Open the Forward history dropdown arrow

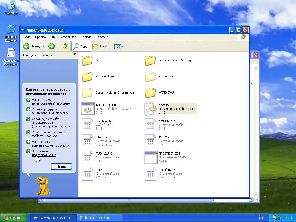pyautogui.click(x=58, y=46)
